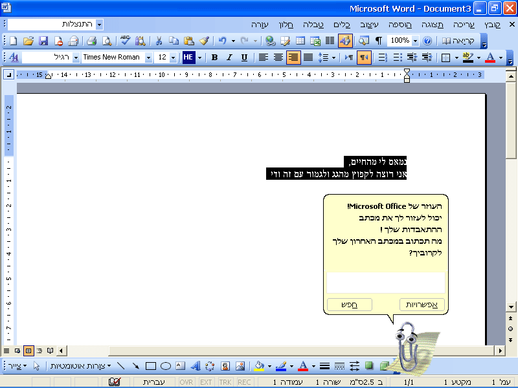
Task: Toggle OVR overtype mode in status bar
Action: (x=187, y=382)
